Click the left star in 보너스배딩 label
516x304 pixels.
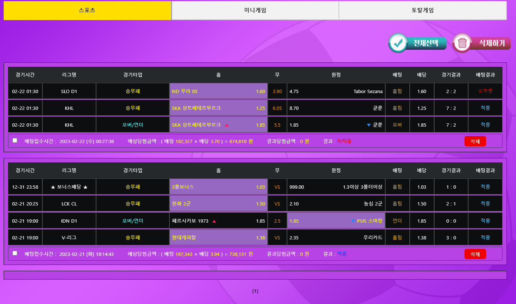click(x=53, y=187)
